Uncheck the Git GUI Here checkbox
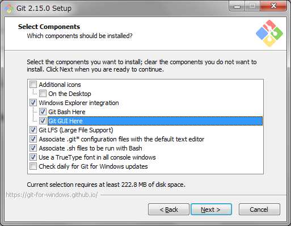This screenshot has height=226, width=291. [43, 121]
